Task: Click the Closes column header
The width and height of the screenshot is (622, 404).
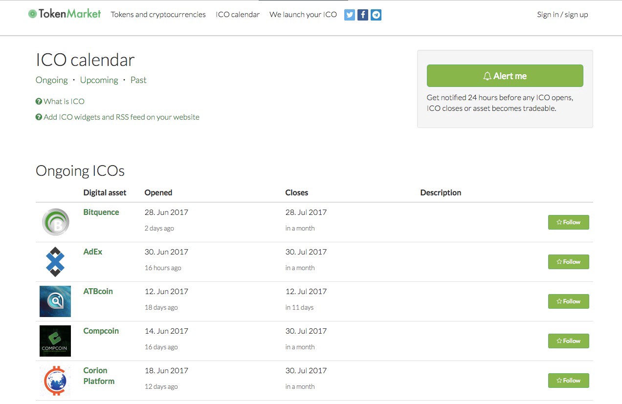Action: pyautogui.click(x=297, y=192)
